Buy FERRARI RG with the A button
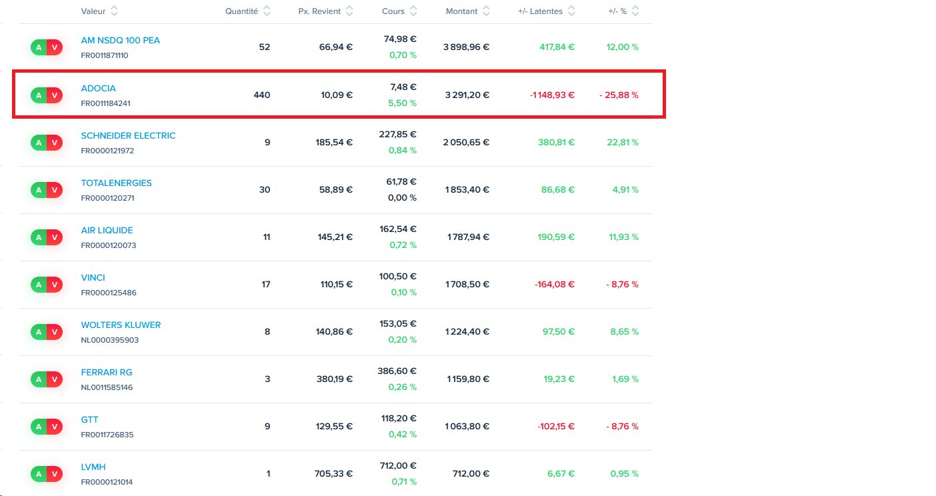The width and height of the screenshot is (936, 496). click(39, 379)
